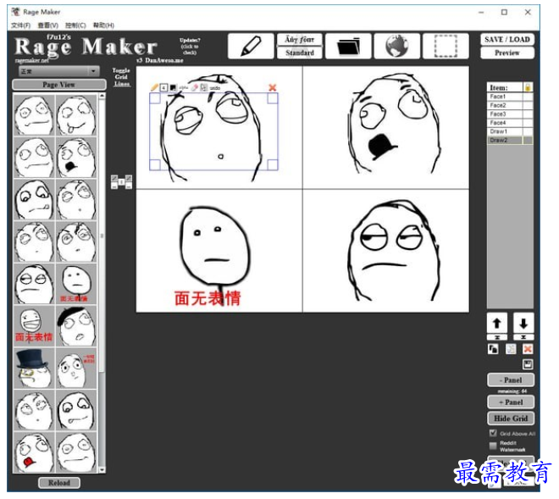Click the Preview button

(507, 53)
